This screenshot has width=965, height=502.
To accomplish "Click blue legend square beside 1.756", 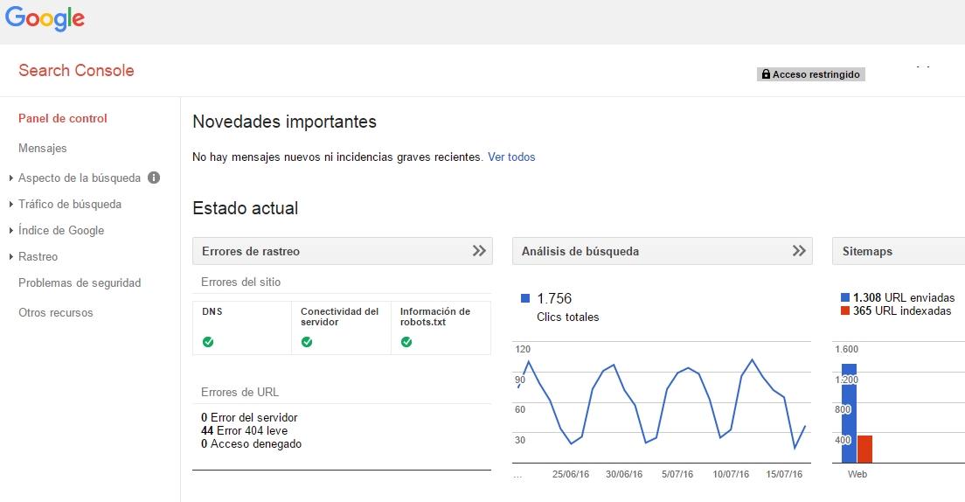I will point(525,298).
